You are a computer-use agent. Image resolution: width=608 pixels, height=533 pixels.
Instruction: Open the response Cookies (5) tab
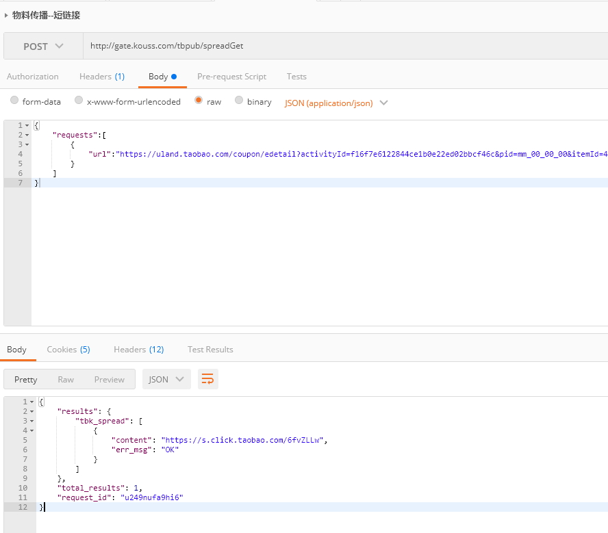pyautogui.click(x=68, y=350)
